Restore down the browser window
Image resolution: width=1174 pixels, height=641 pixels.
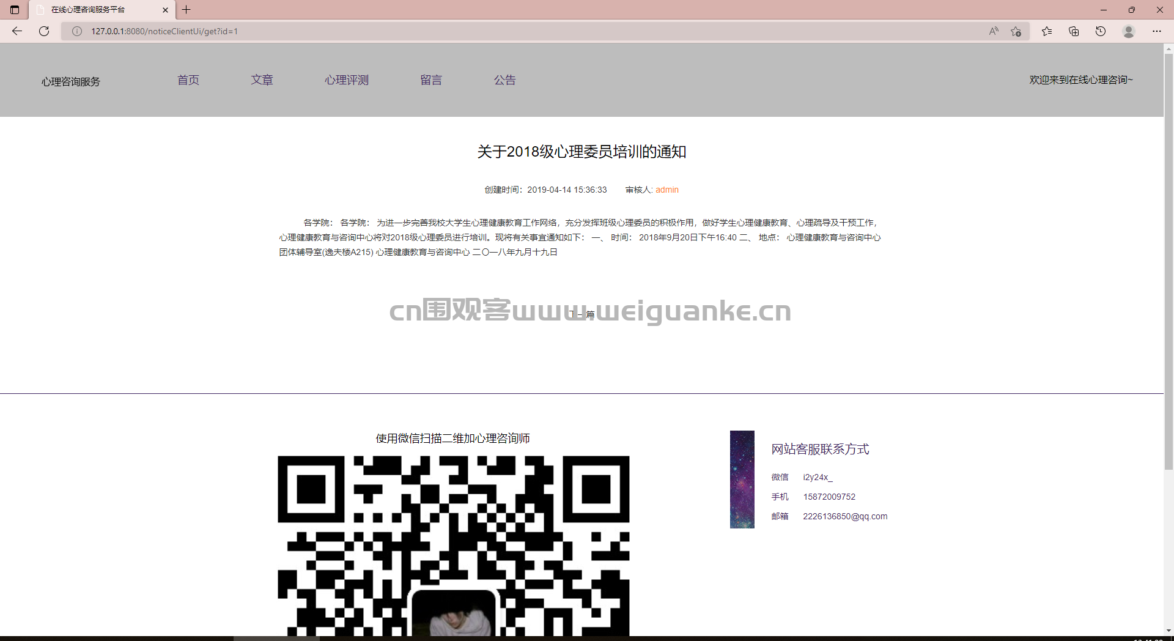click(1132, 10)
